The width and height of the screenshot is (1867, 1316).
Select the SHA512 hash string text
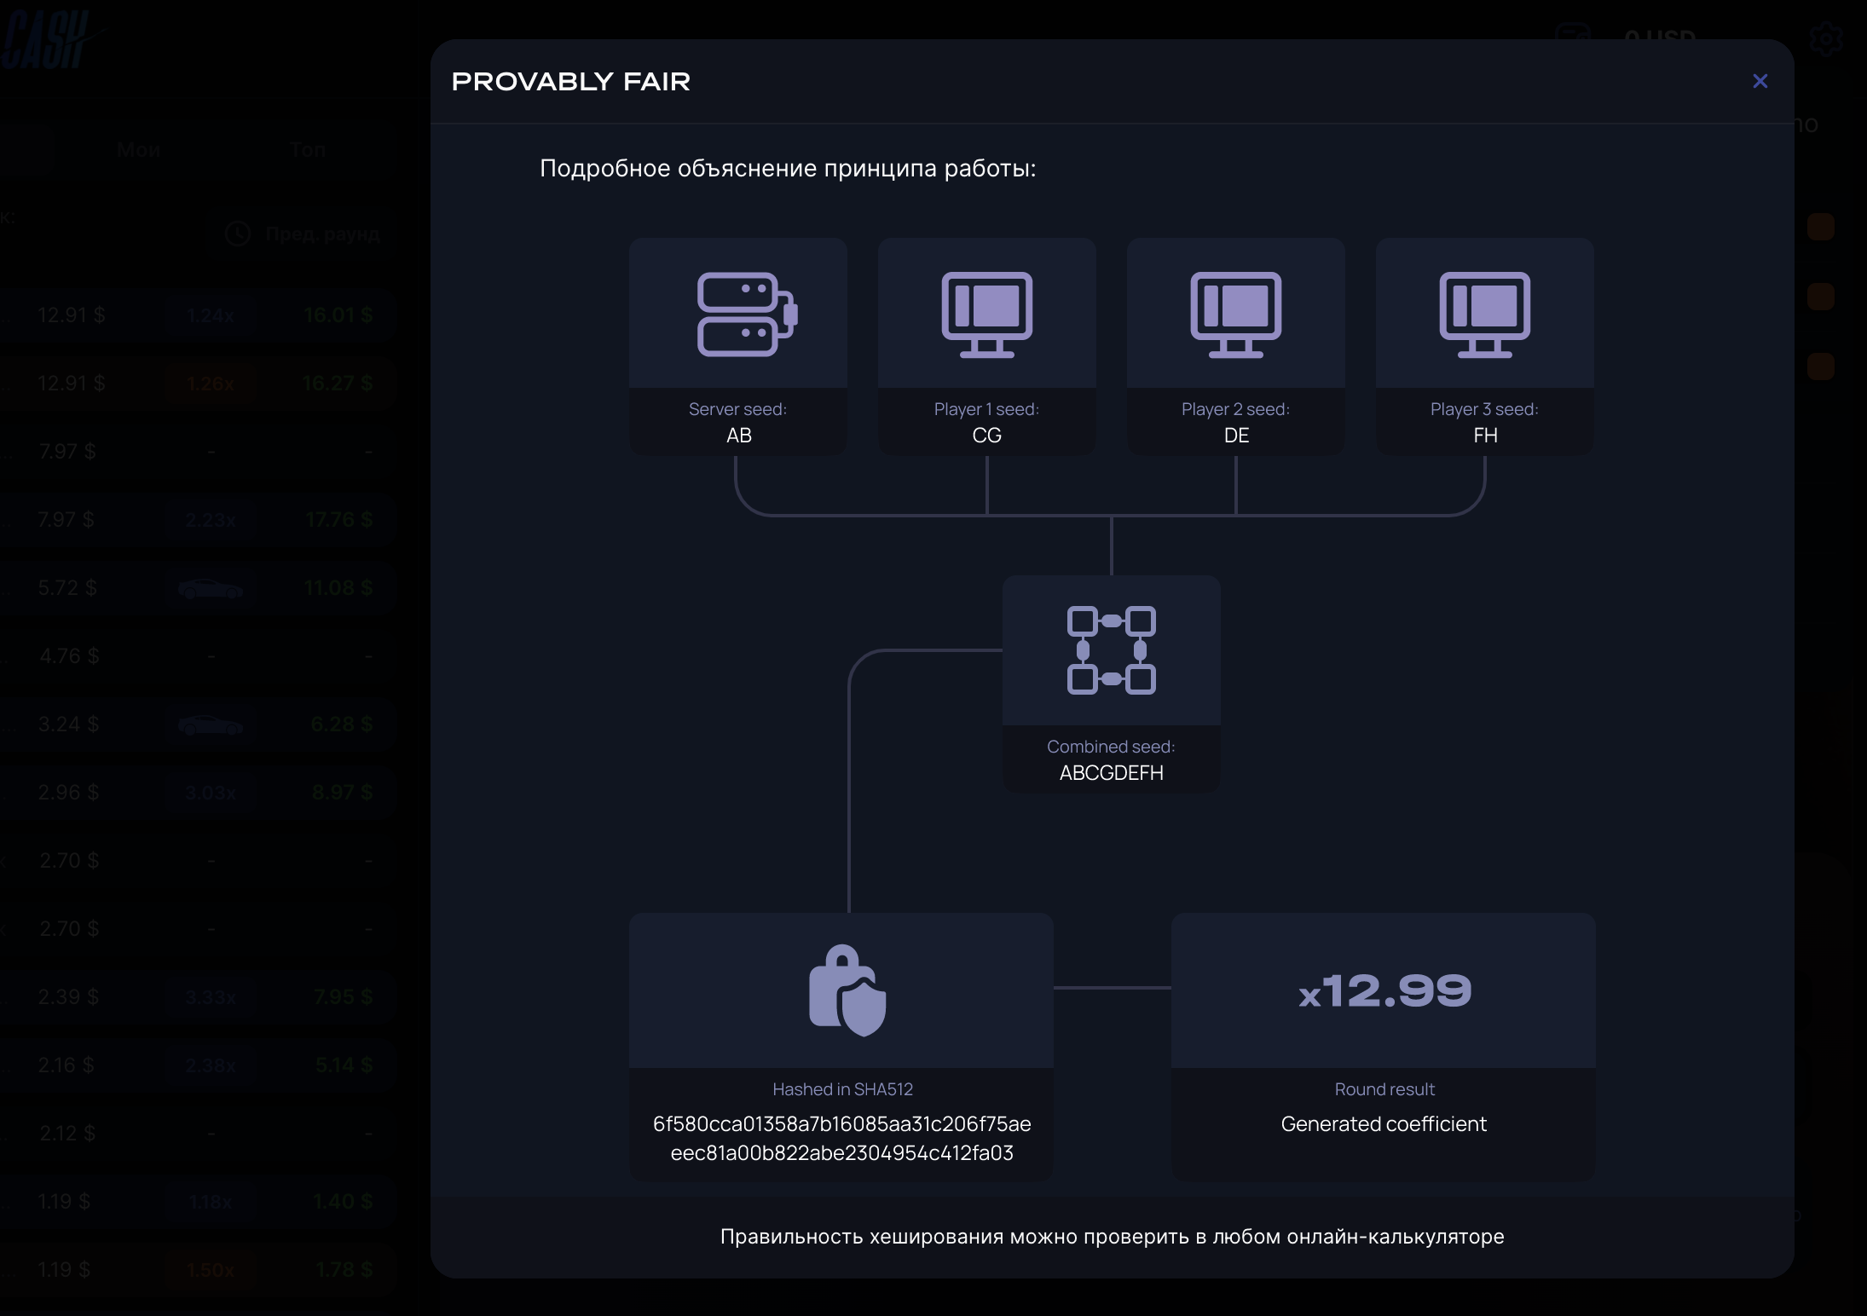pos(842,1139)
